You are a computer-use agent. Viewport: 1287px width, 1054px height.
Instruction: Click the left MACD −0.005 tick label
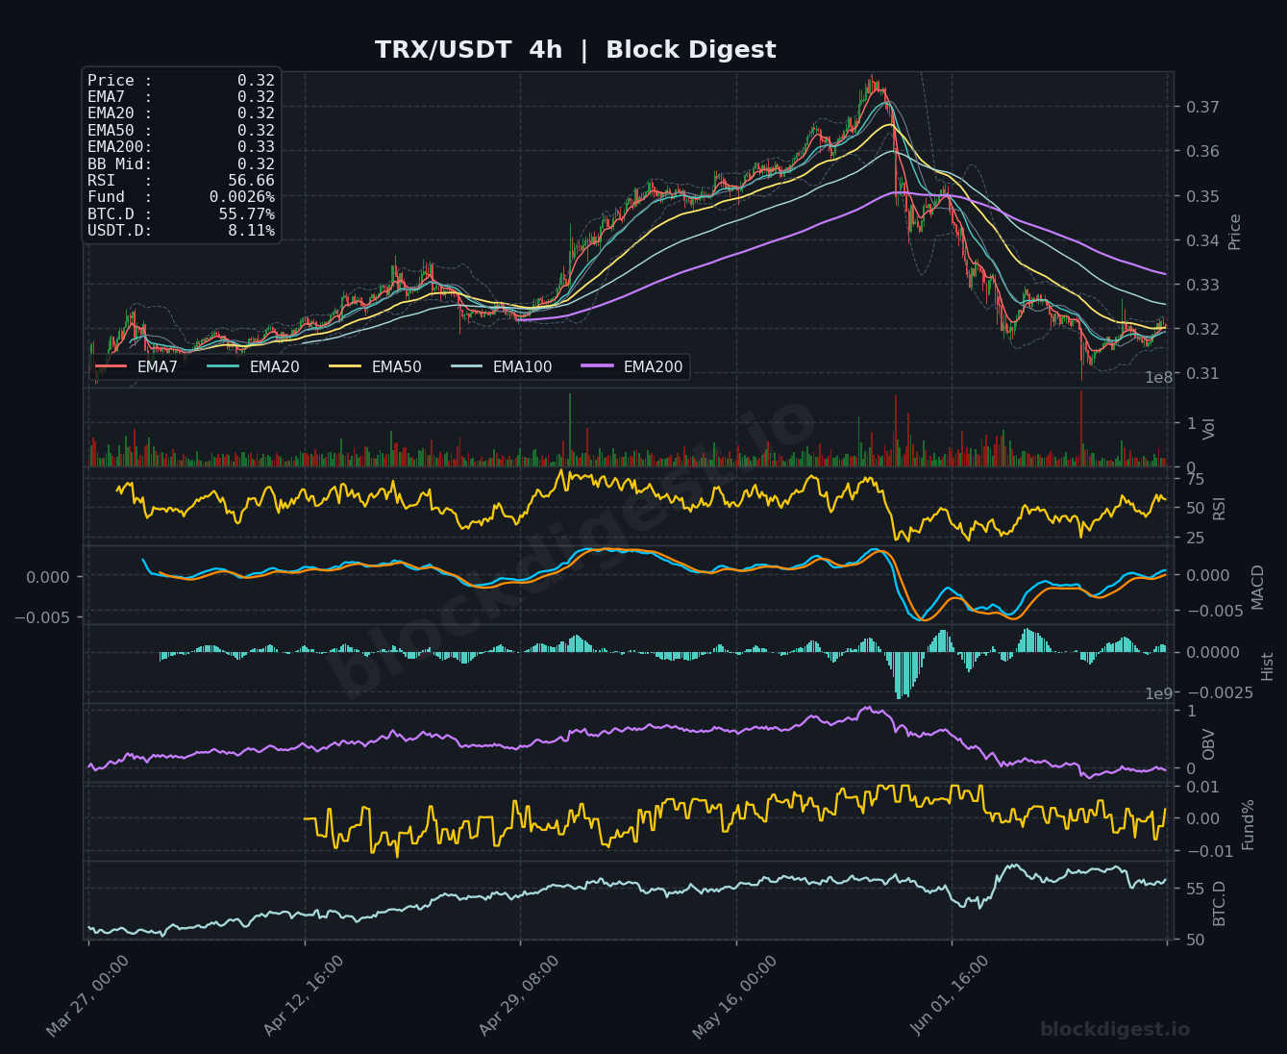click(42, 616)
